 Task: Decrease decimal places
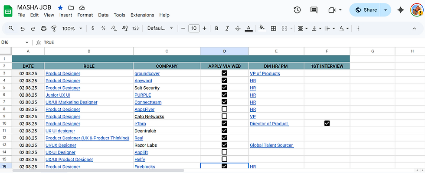point(114,28)
